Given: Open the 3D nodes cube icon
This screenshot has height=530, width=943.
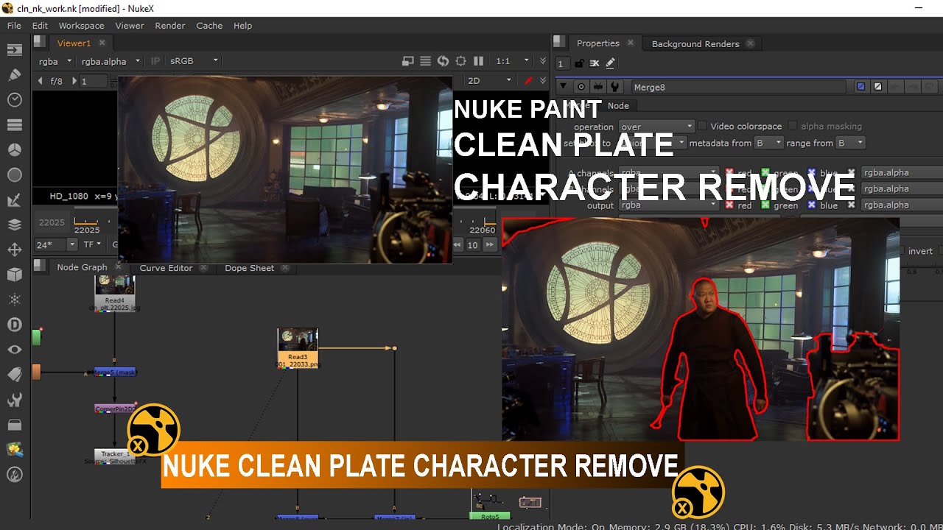Looking at the screenshot, I should [14, 275].
